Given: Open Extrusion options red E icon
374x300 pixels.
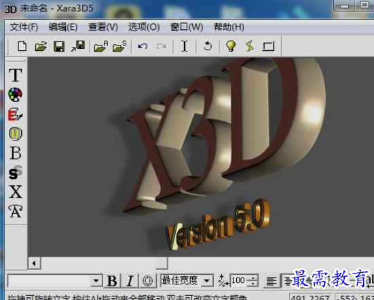Looking at the screenshot, I should [15, 114].
